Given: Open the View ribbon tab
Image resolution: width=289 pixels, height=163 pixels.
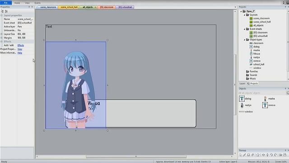Looking at the screenshot, I should pos(27,3).
